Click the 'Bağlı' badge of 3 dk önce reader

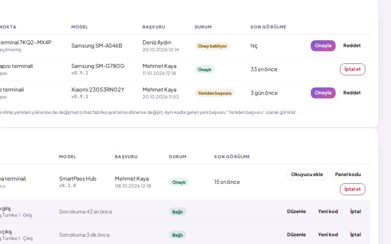click(x=177, y=235)
